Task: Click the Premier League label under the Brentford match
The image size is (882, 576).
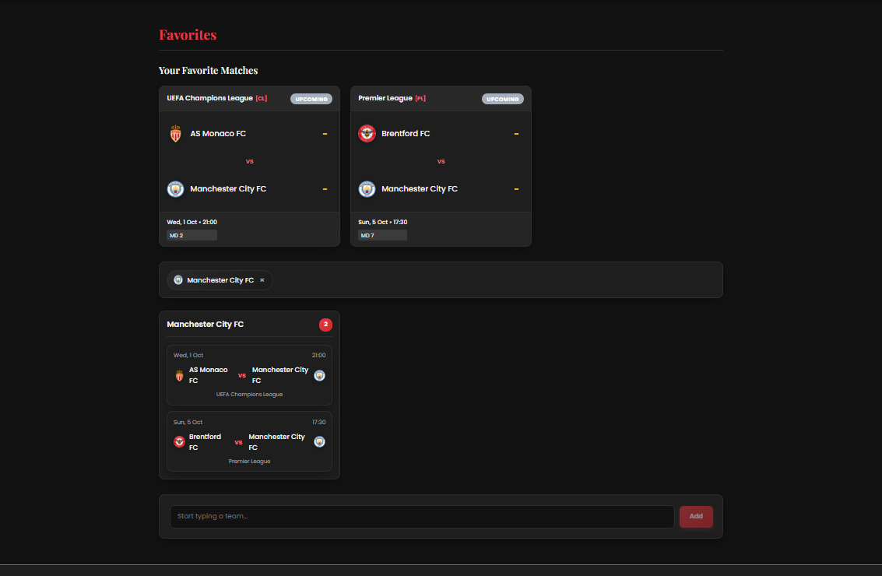Action: coord(249,461)
